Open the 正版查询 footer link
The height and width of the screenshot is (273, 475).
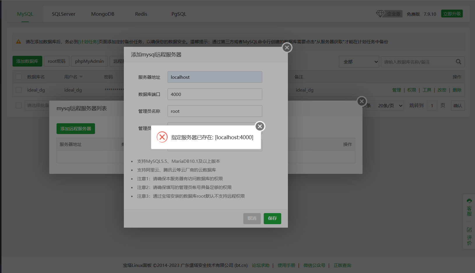(x=342, y=265)
